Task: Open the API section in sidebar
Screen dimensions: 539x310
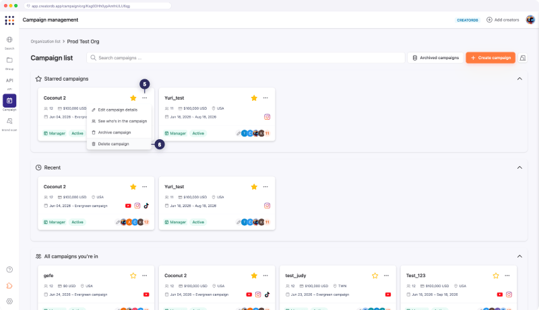Action: click(x=9, y=81)
